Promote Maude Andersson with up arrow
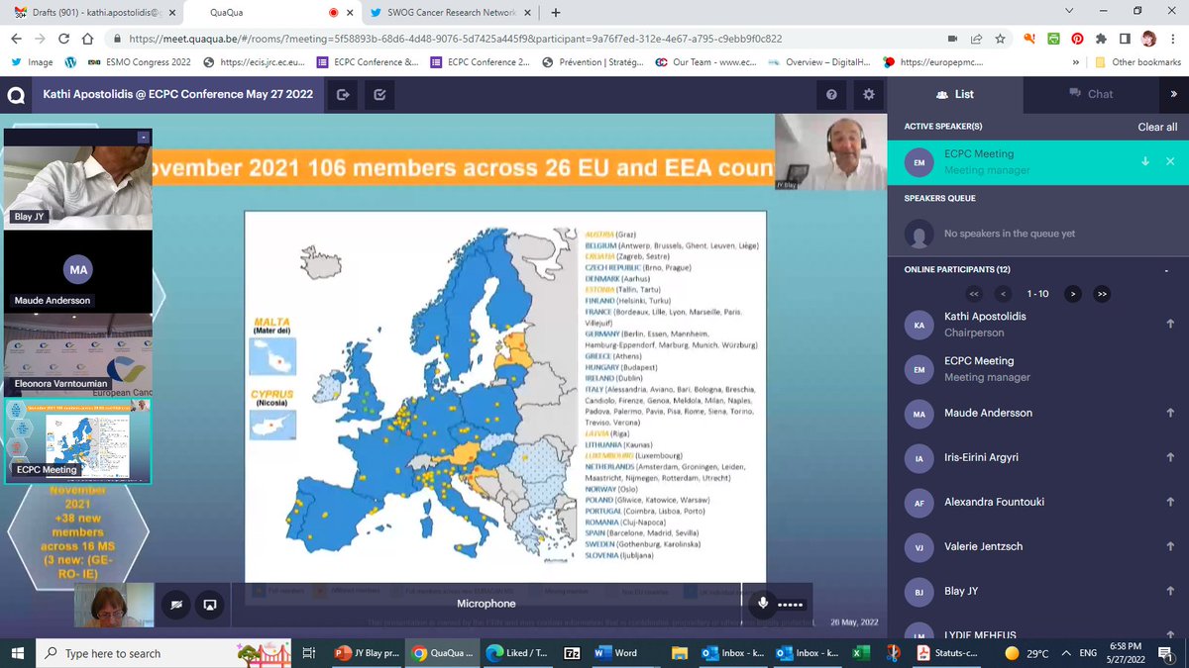 (x=1170, y=413)
